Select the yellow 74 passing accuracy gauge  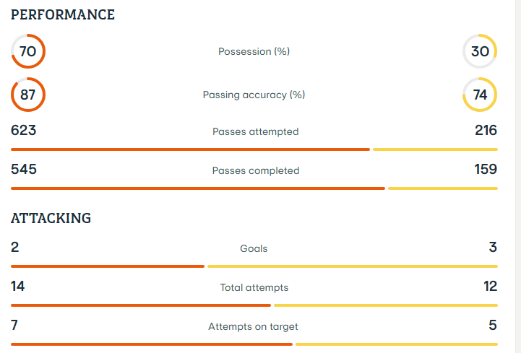[480, 95]
